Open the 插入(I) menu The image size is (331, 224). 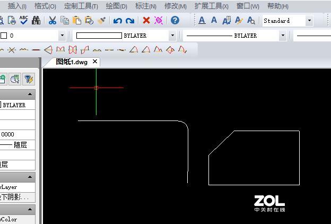click(17, 6)
